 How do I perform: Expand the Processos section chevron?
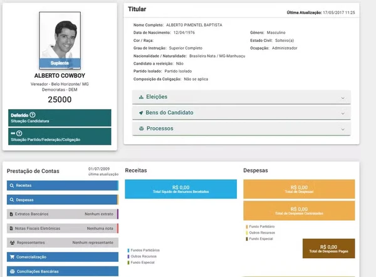coord(343,129)
